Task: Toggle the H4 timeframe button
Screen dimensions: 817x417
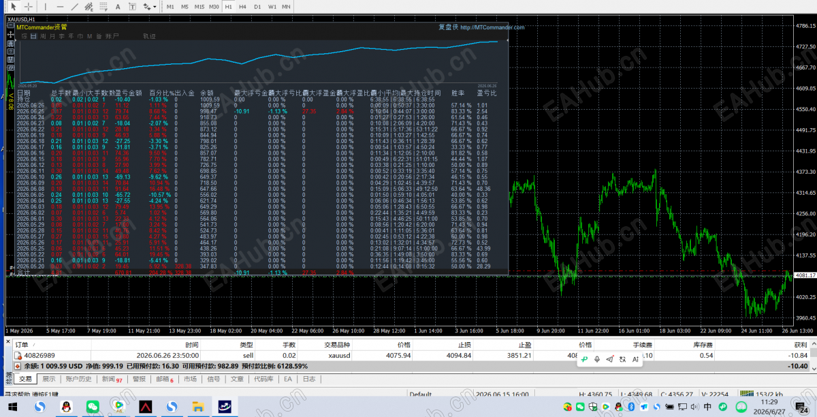Action: click(242, 7)
